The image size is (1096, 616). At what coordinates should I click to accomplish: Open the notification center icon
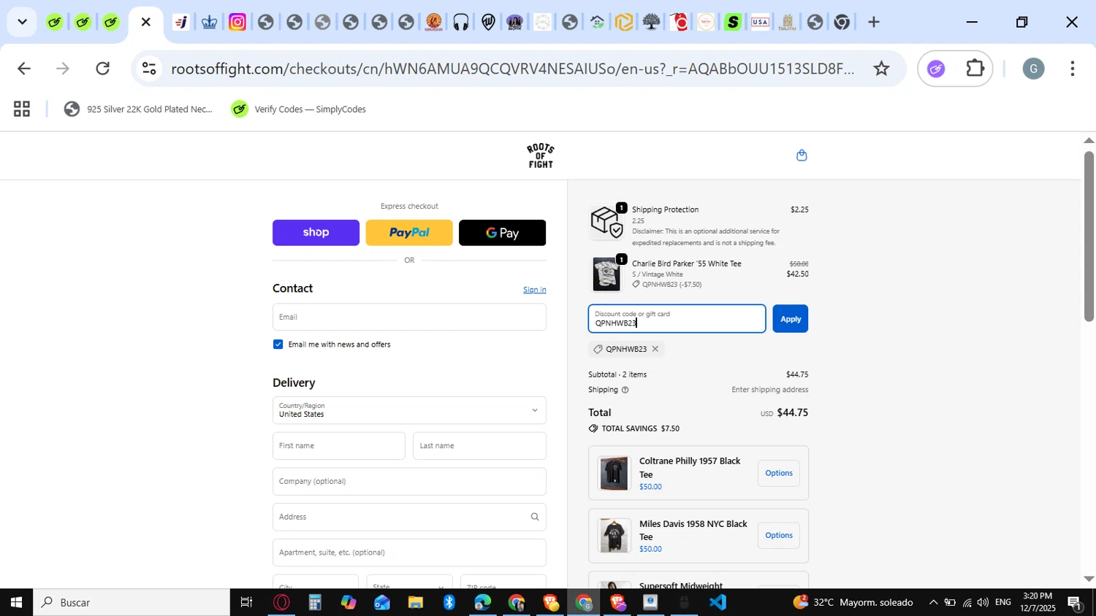[1075, 602]
